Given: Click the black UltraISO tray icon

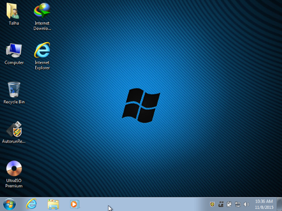Looking at the screenshot, I should point(221,204).
